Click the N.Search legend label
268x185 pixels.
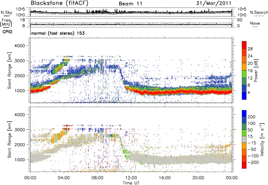[x=259, y=12]
